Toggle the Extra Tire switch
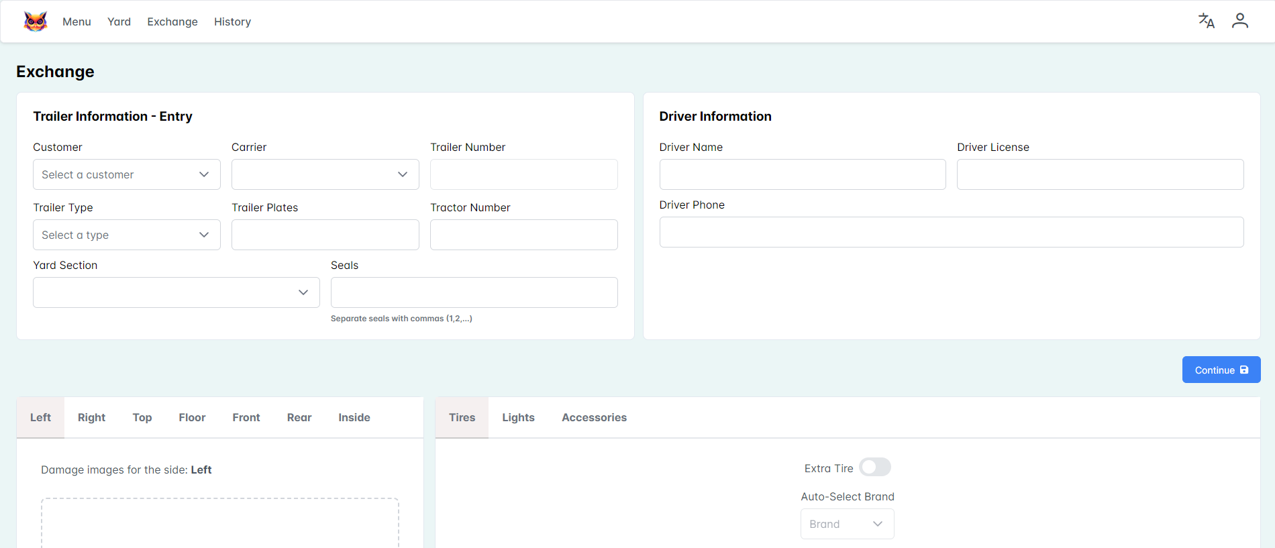1275x548 pixels. point(874,468)
